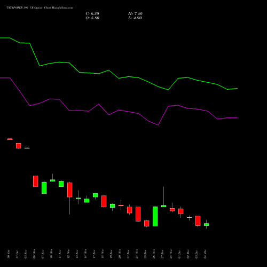267x267 pixels.
Task: Click the green upper indicator line
Action: click(119, 78)
